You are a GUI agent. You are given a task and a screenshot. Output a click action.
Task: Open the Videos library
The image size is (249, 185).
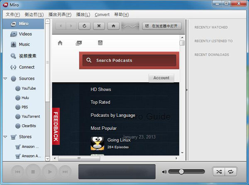[x=24, y=34]
